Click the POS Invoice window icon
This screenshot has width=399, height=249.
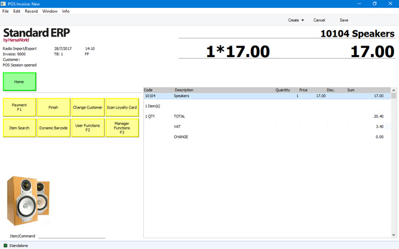click(4, 4)
